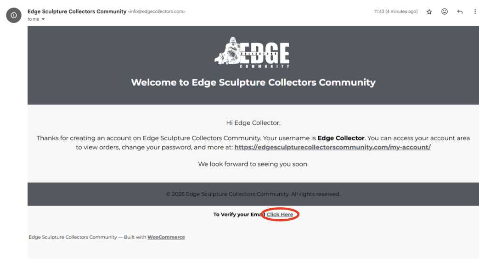Star this email message
Screen dimensions: 479x266
429,12
